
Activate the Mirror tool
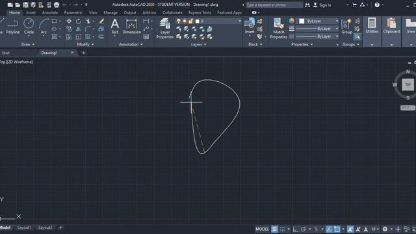click(x=79, y=29)
